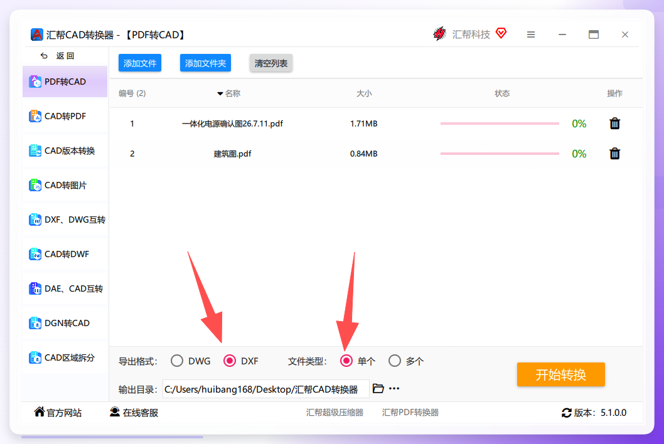The height and width of the screenshot is (444, 664).
Task: Select CAD转图片 in sidebar
Action: point(65,186)
